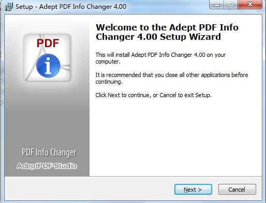This screenshot has height=203, width=266.
Task: Click the window title text 'Setup - Adept PDF Info Changer 4.00'
Action: pos(71,7)
